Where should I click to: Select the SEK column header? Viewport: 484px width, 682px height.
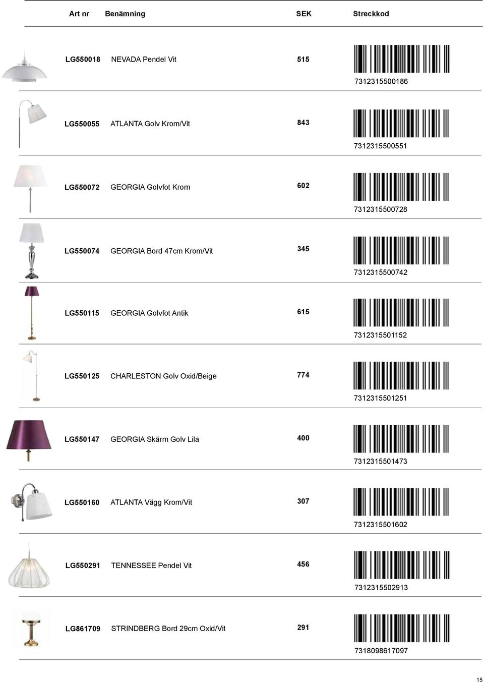pyautogui.click(x=304, y=14)
